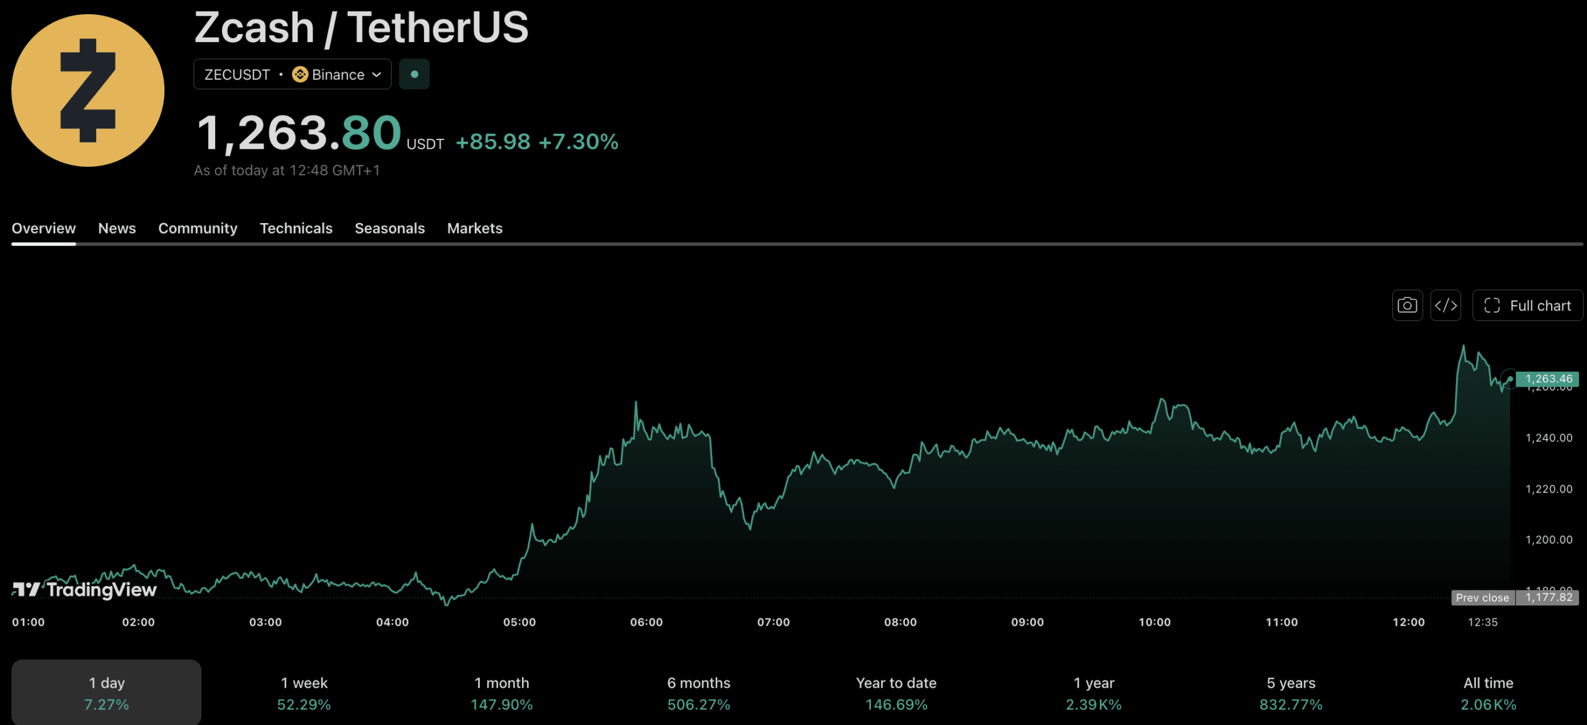
Task: Click the 03:00 time axis label
Action: pos(265,622)
